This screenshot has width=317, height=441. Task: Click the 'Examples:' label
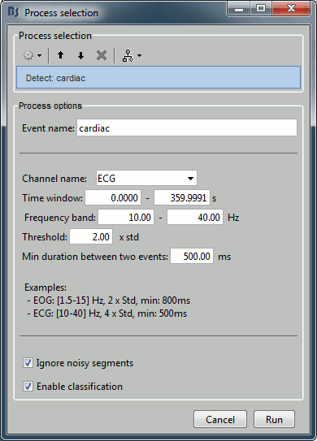tap(46, 288)
